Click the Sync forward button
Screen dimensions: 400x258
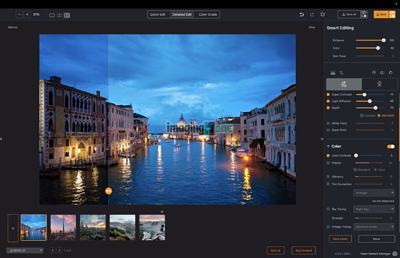[x=303, y=250]
